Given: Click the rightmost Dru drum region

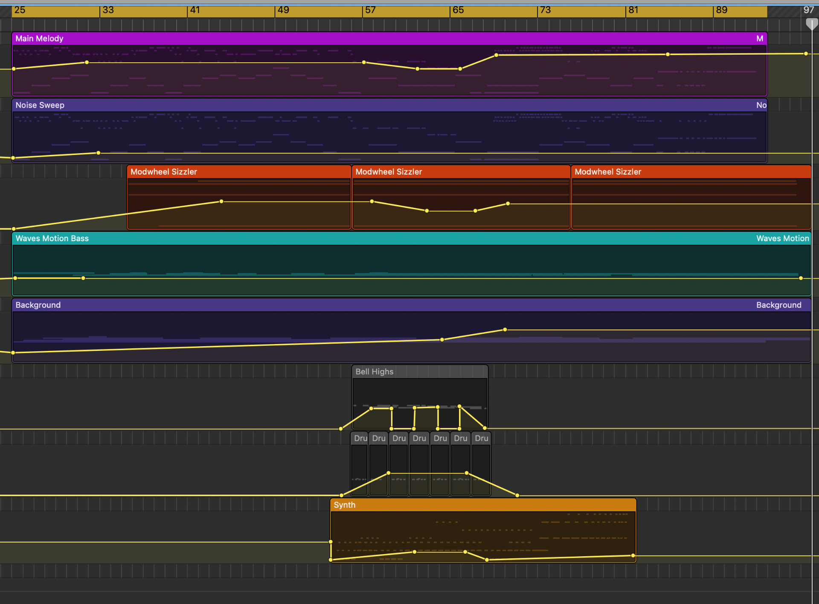Looking at the screenshot, I should pos(481,438).
